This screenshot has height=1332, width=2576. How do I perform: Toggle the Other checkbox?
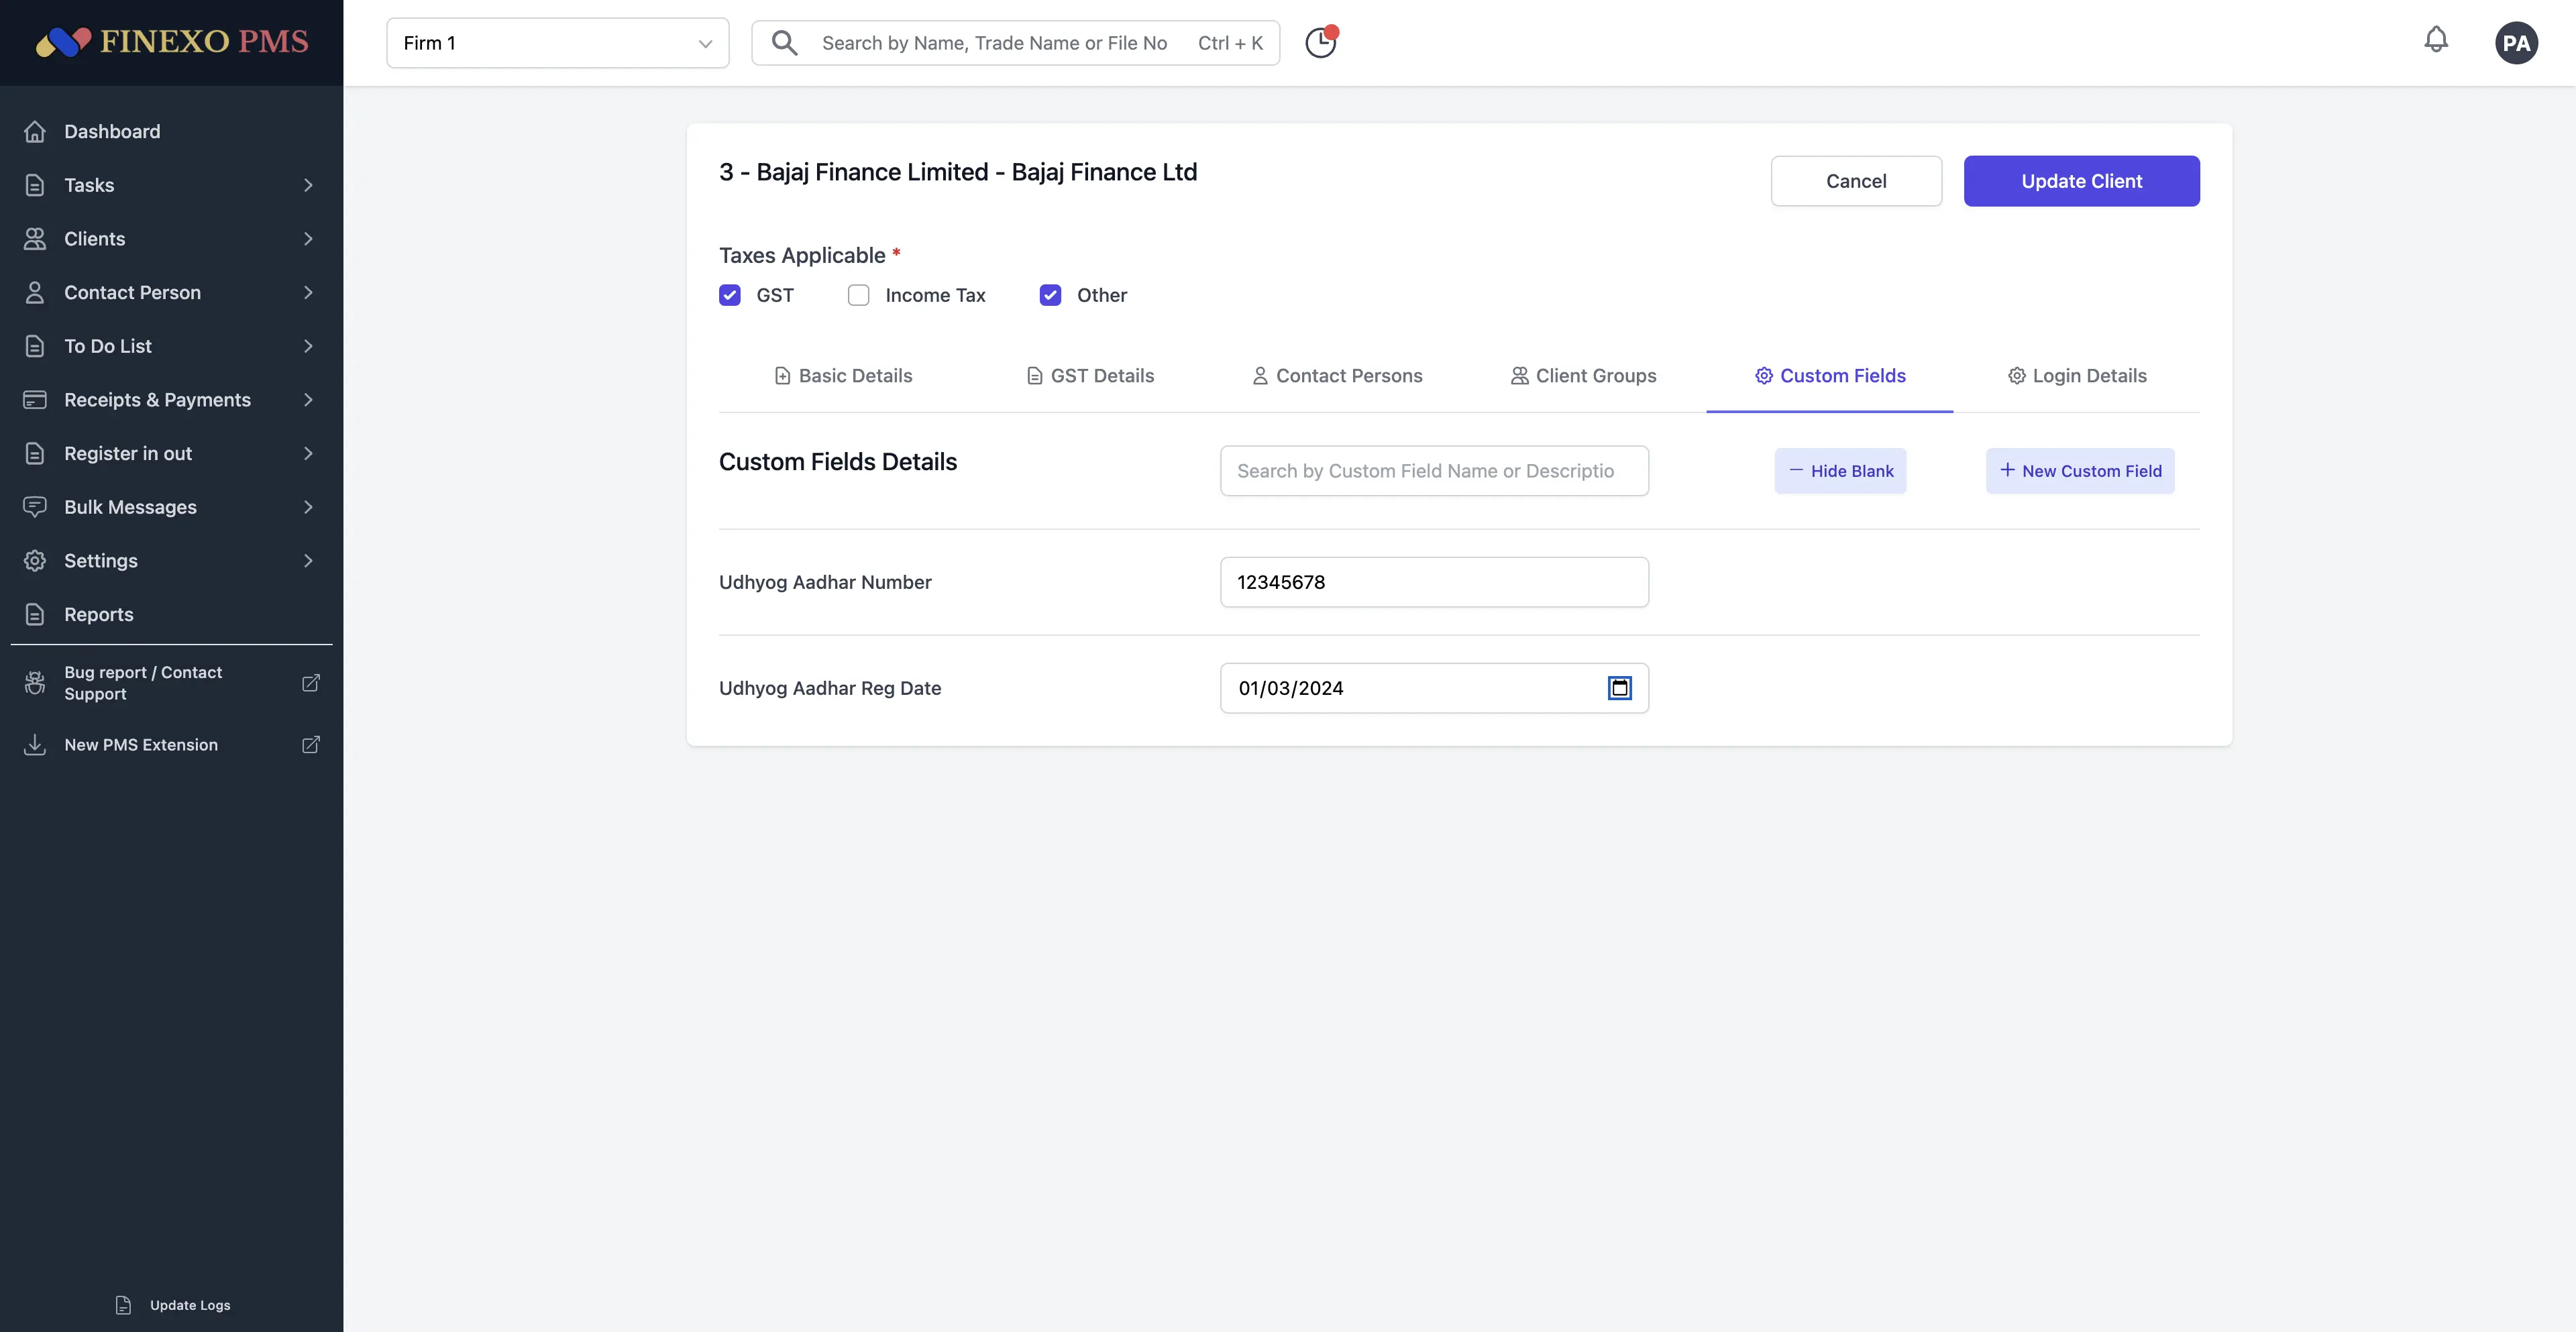(1050, 295)
